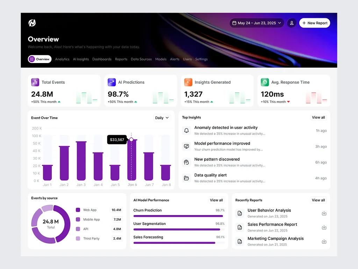Screen dimensions: 358x269
Task: Open the May 24 – Jun 23, 2025 date picker
Action: [257, 23]
